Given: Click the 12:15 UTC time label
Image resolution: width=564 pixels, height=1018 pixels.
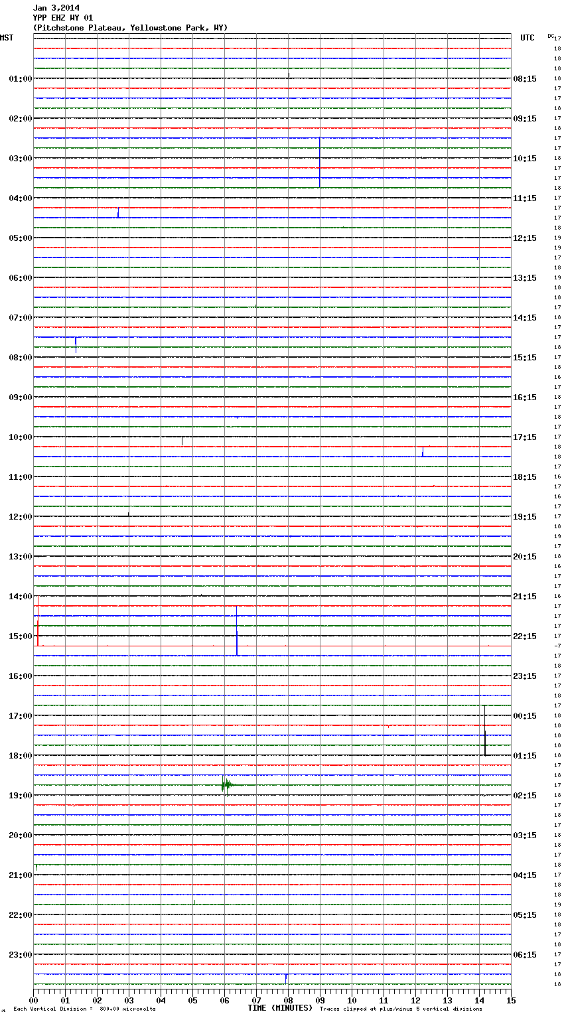Looking at the screenshot, I should click(525, 238).
